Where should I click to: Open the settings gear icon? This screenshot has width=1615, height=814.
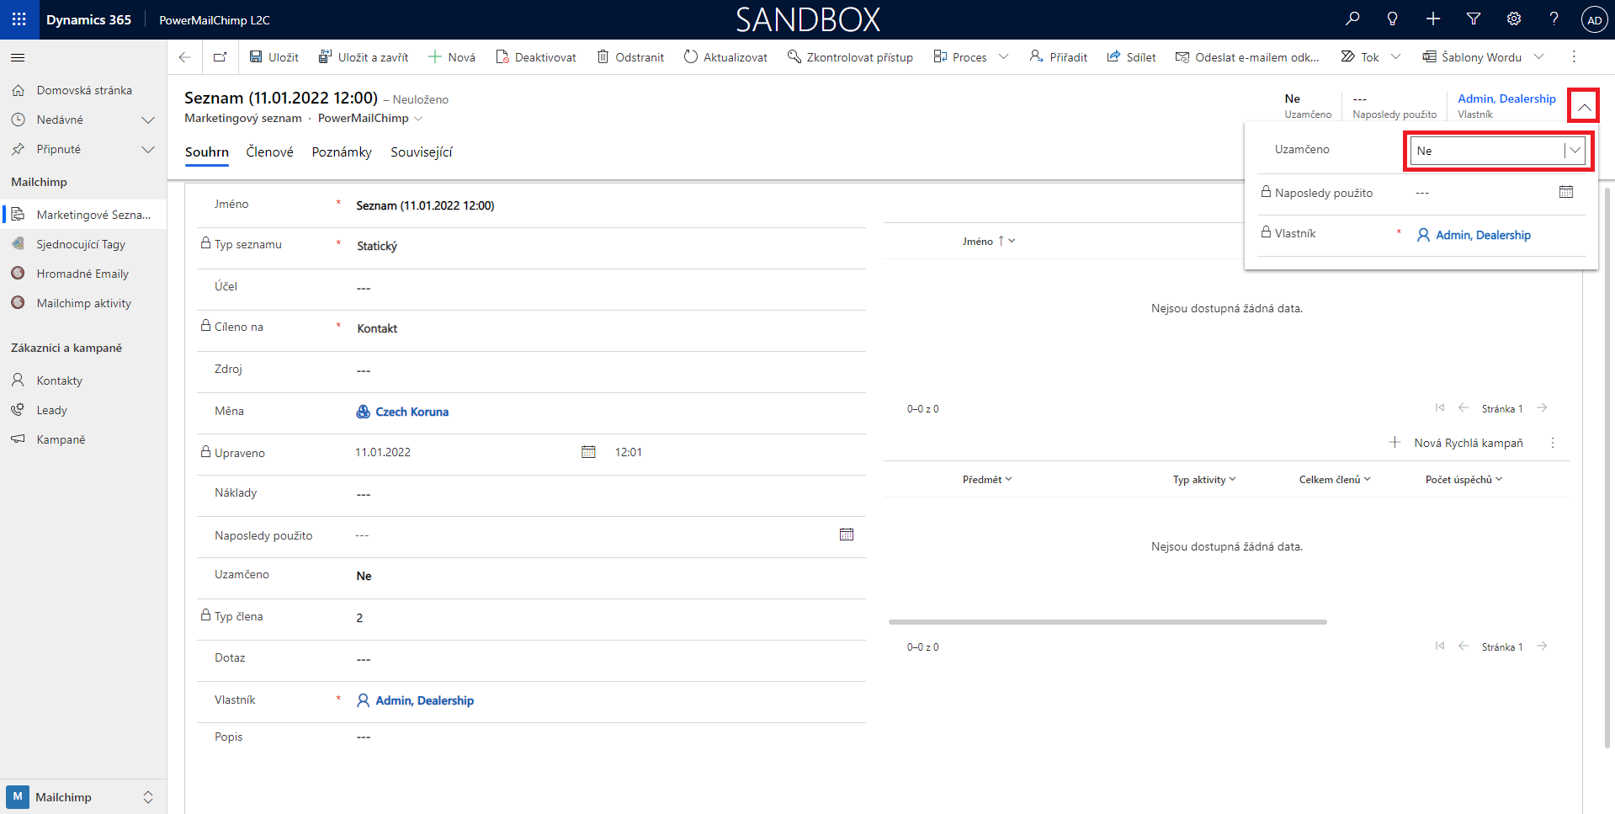click(x=1513, y=19)
